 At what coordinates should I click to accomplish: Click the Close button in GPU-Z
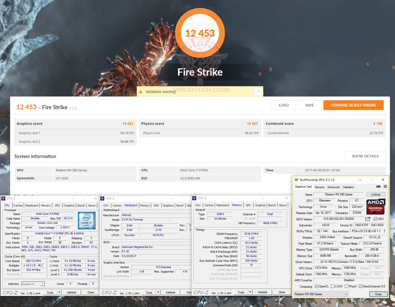point(378,294)
